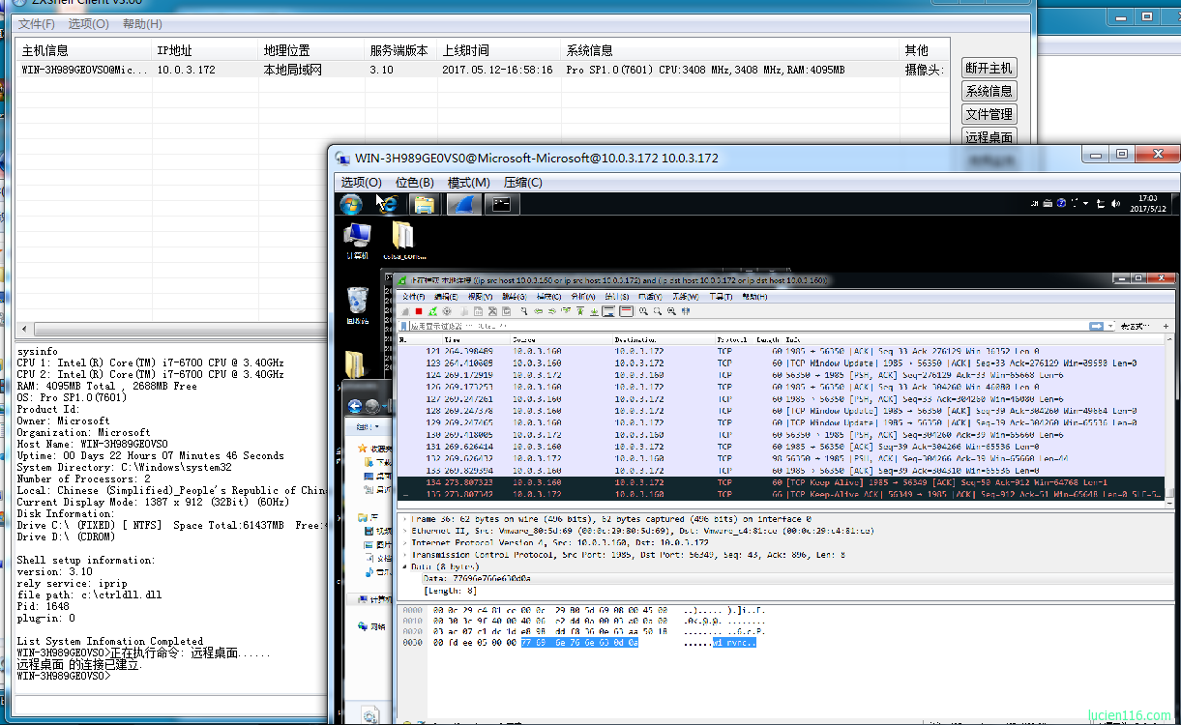This screenshot has width=1181, height=725.
Task: Click the Wireshark Protocol column header
Action: pyautogui.click(x=735, y=339)
